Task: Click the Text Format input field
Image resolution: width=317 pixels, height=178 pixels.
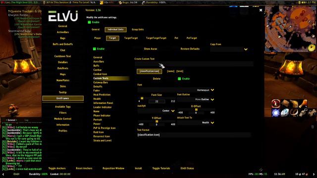Action: [194, 135]
